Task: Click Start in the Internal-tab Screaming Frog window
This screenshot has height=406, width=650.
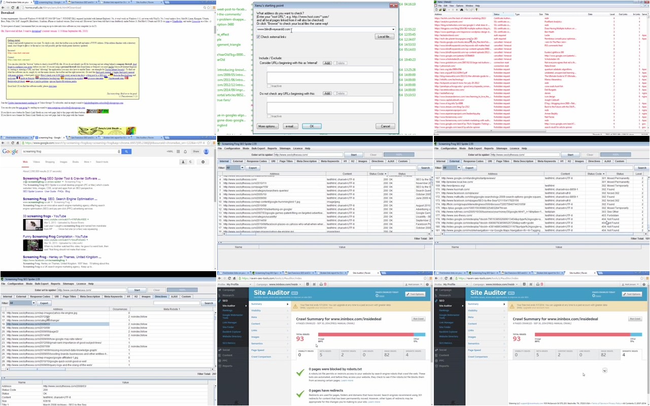Action: pyautogui.click(x=354, y=155)
